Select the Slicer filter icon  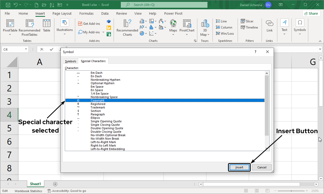pyautogui.click(x=243, y=21)
